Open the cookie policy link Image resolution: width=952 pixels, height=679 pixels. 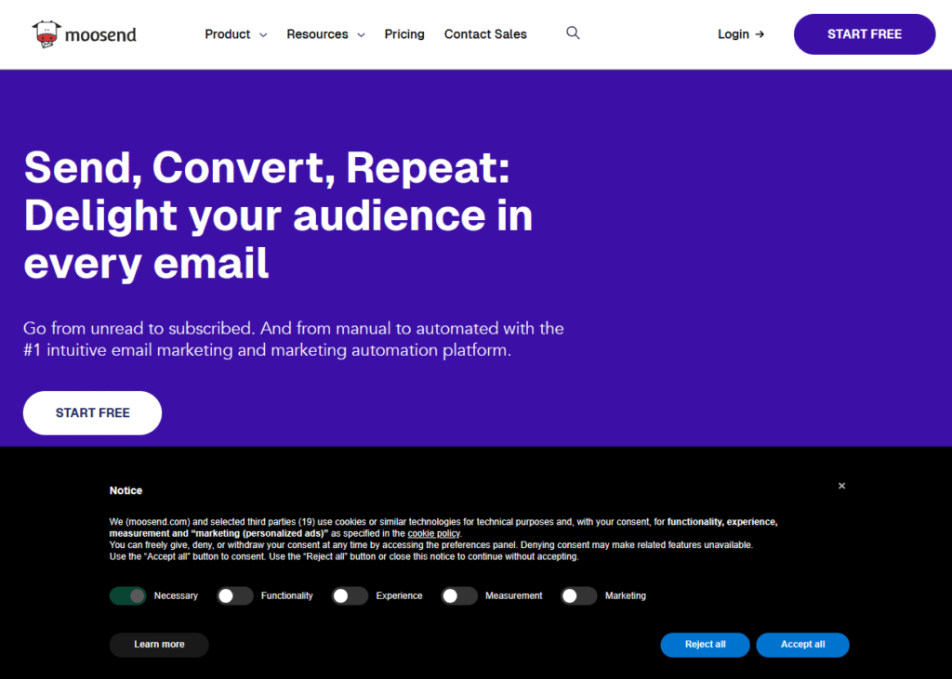click(x=433, y=533)
